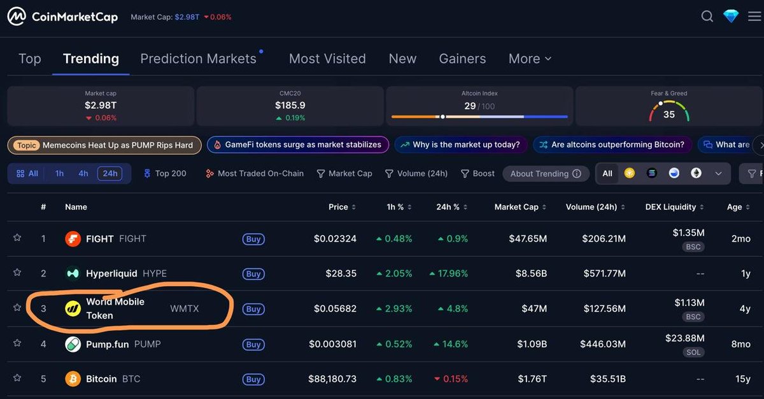Viewport: 764px width, 399px height.
Task: Click Buy button for Bitcoin
Action: pos(253,379)
